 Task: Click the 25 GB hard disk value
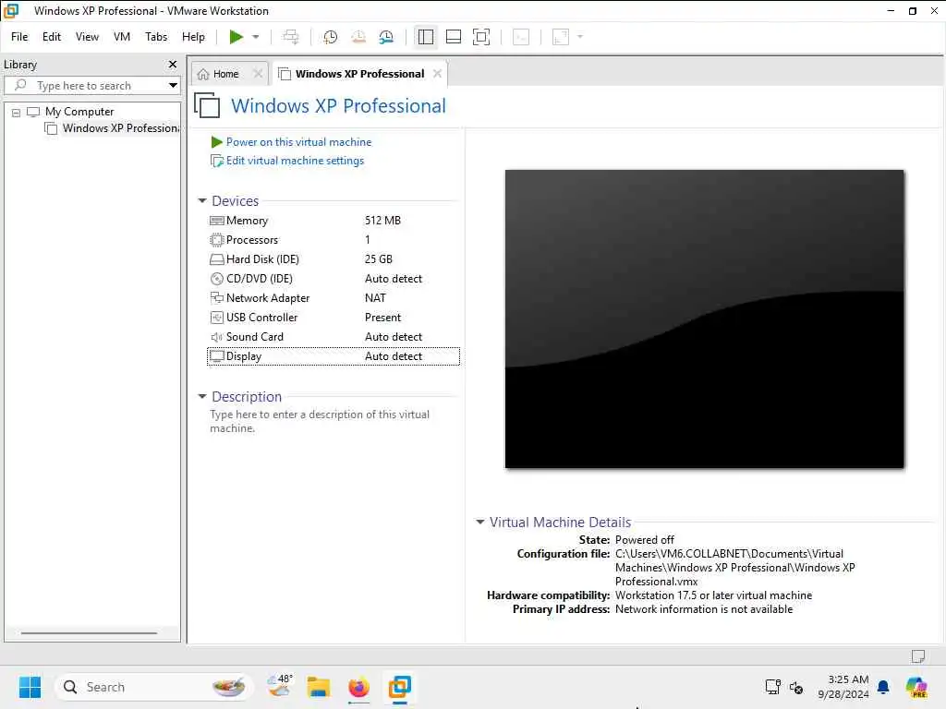pyautogui.click(x=378, y=259)
